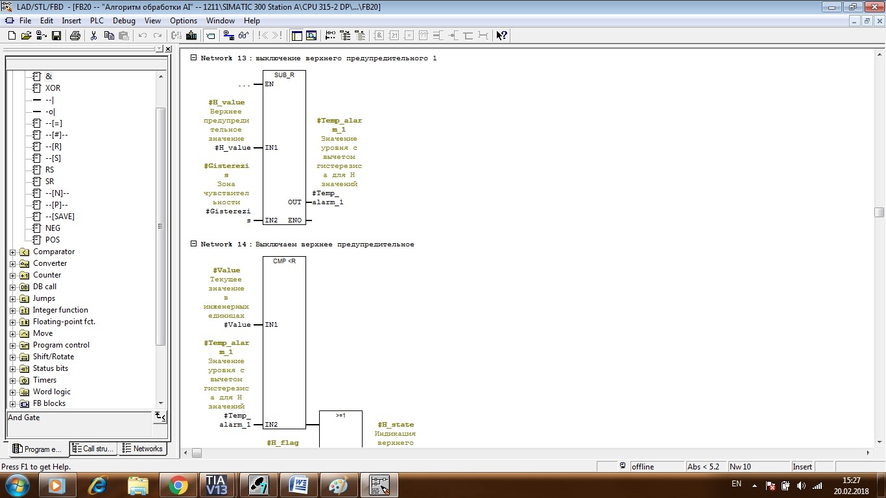Select the RS flip-flop element
This screenshot has width=886, height=498.
(50, 170)
